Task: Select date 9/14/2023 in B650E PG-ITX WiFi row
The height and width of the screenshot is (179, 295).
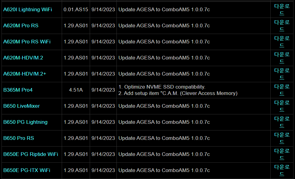Action: (x=103, y=171)
